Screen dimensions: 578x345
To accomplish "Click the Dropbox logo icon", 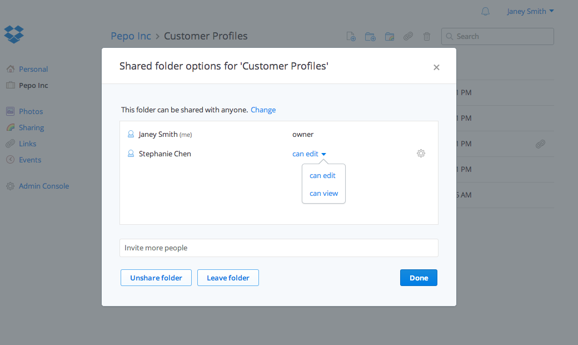I will (x=14, y=34).
